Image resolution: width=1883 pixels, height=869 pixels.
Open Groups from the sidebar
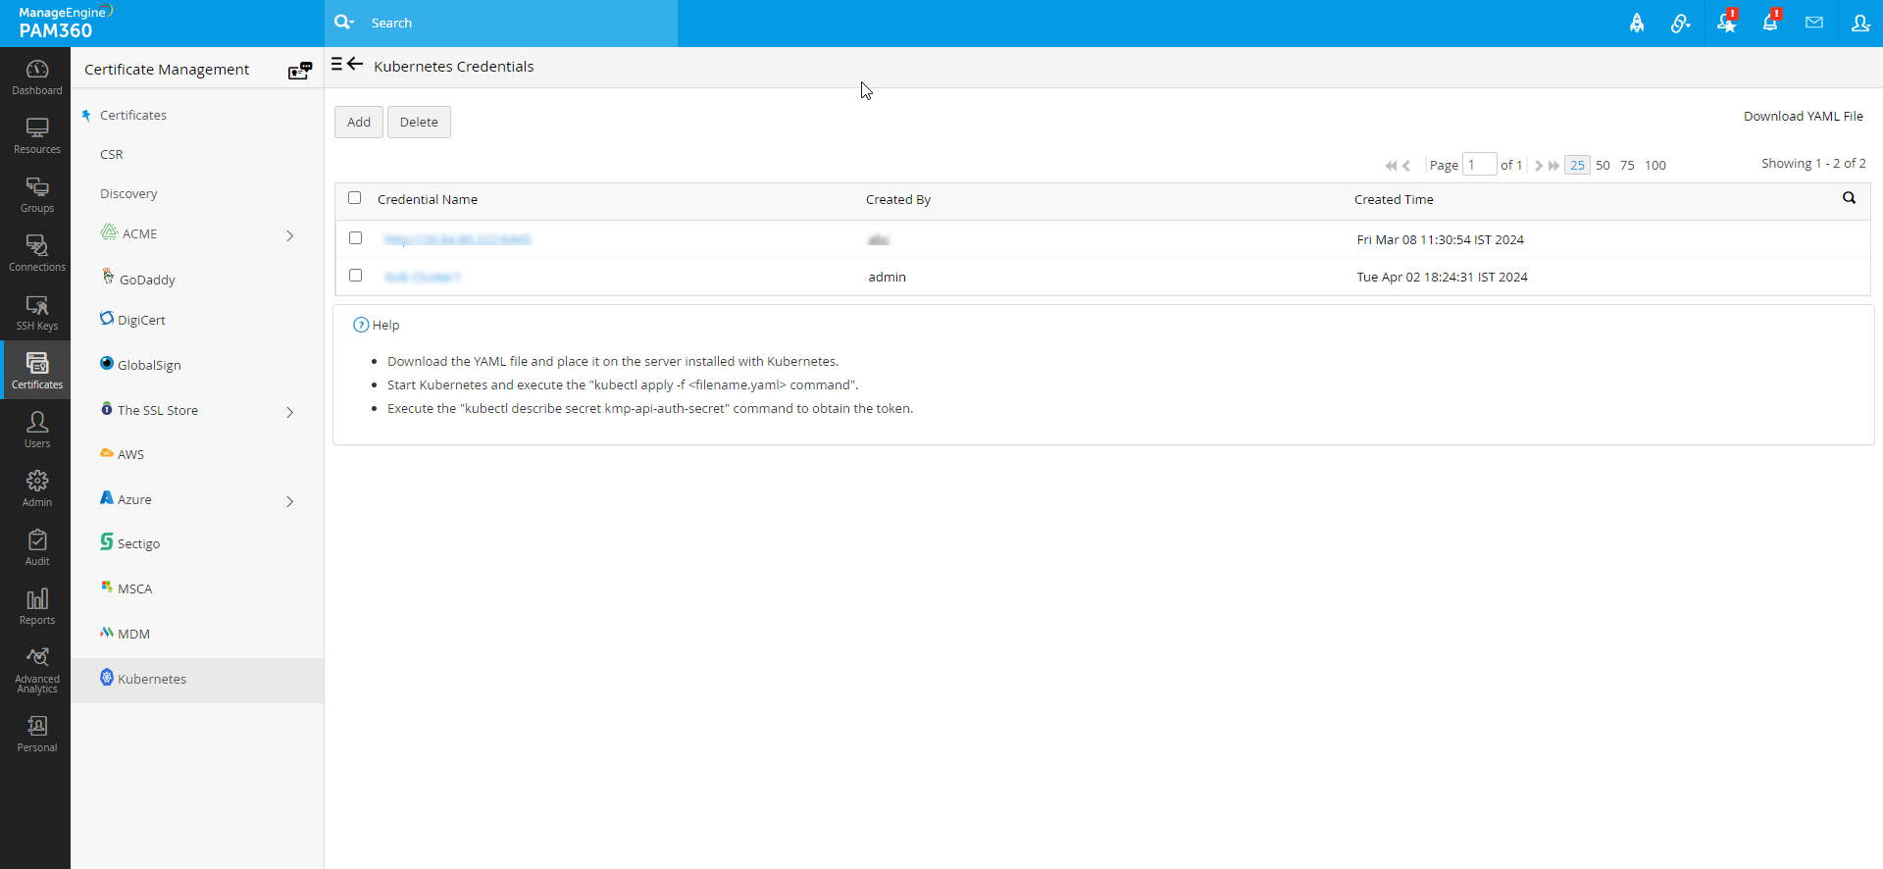pyautogui.click(x=36, y=194)
